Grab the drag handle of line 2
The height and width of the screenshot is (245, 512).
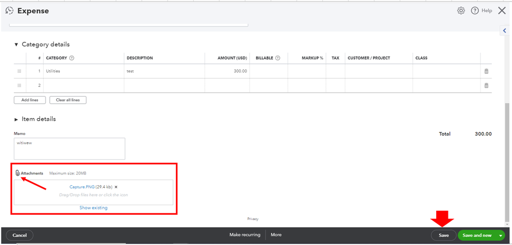click(x=19, y=85)
